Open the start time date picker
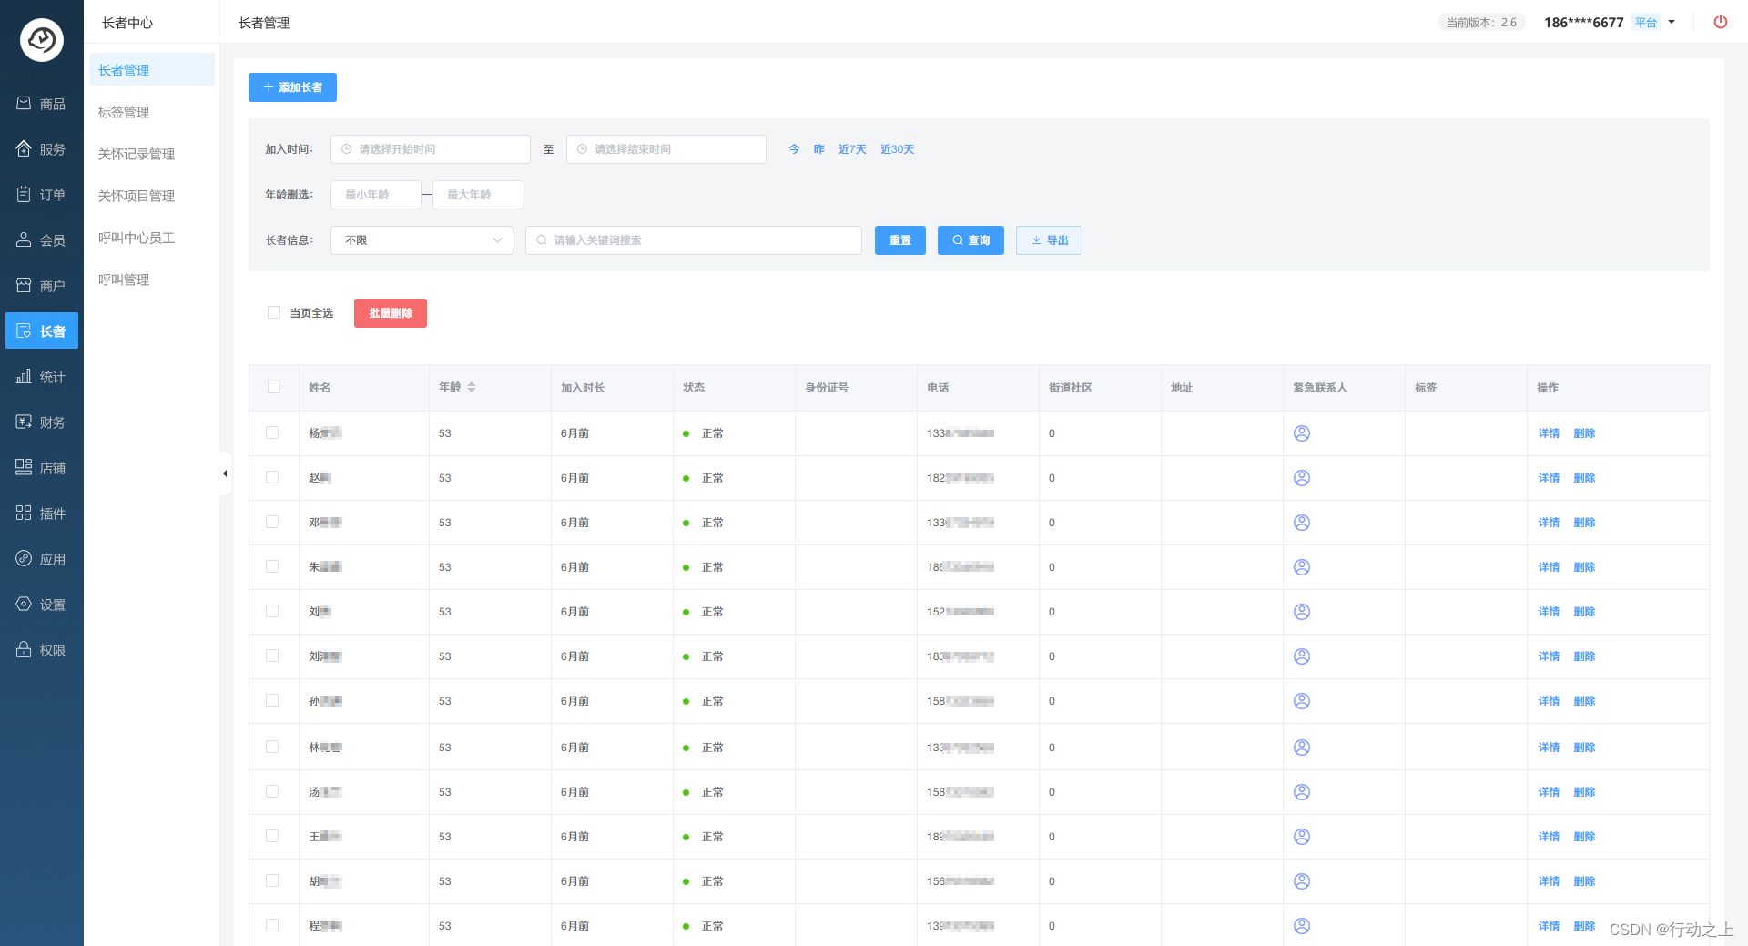Screen dimensions: 1748x946 (x=431, y=149)
